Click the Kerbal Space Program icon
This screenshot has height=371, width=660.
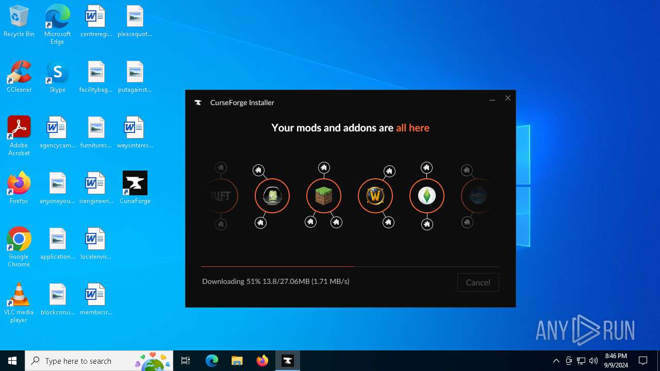pos(272,196)
